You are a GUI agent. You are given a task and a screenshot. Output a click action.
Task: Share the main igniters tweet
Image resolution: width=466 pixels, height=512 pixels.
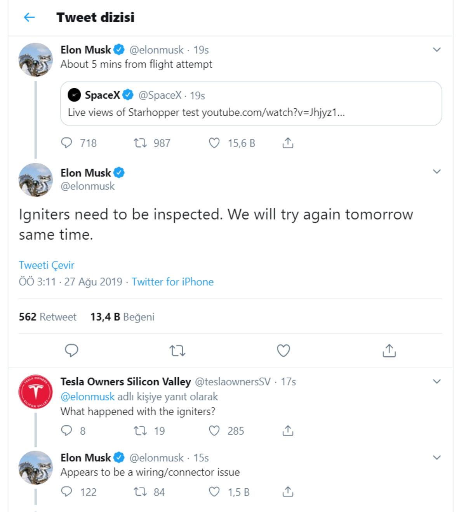pos(389,350)
